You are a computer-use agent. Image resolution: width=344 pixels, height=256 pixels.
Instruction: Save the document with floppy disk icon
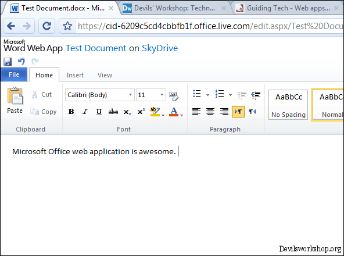tap(8, 62)
